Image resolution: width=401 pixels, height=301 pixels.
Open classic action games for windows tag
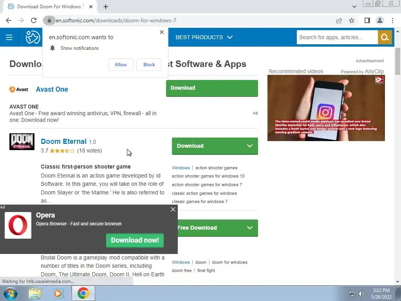[x=204, y=193]
